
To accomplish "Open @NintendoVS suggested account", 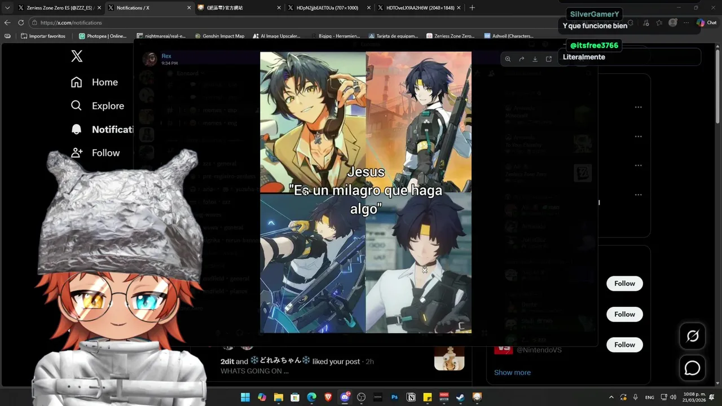I will (x=539, y=350).
